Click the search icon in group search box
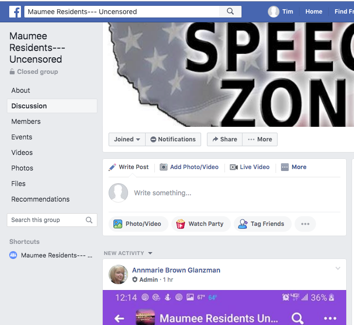This screenshot has height=325, width=354. 89,220
